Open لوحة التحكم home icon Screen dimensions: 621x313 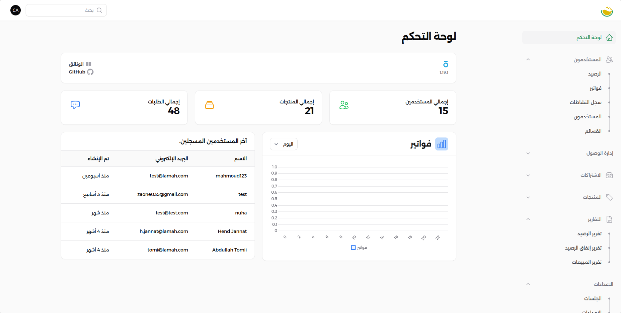[609, 38]
